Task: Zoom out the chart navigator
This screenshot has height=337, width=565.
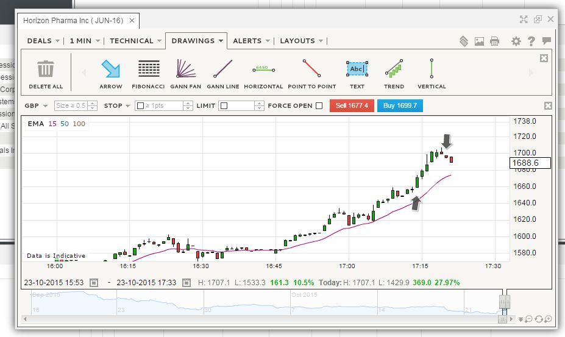Action: click(x=528, y=319)
